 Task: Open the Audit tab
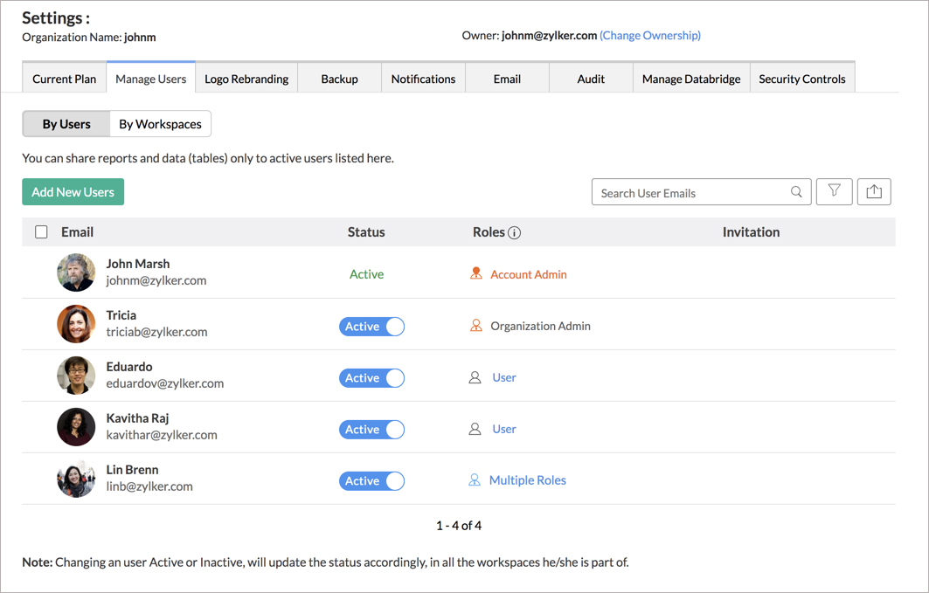point(591,78)
